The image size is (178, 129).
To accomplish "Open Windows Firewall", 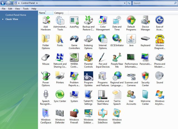I will pos(74,116).
